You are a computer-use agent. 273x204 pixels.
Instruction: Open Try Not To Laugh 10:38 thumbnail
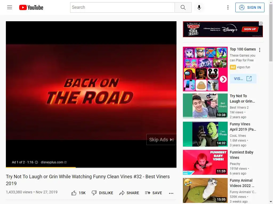(x=205, y=106)
